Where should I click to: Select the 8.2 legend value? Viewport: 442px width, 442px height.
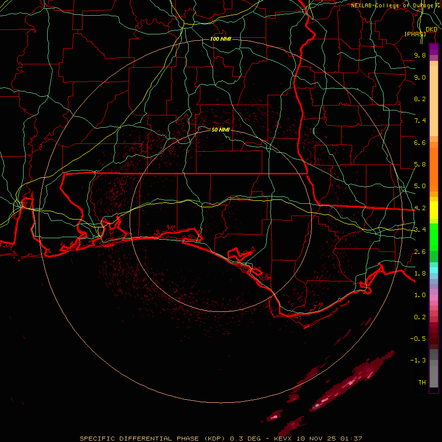click(420, 99)
